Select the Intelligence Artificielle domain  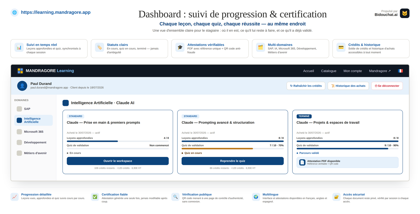point(33,120)
